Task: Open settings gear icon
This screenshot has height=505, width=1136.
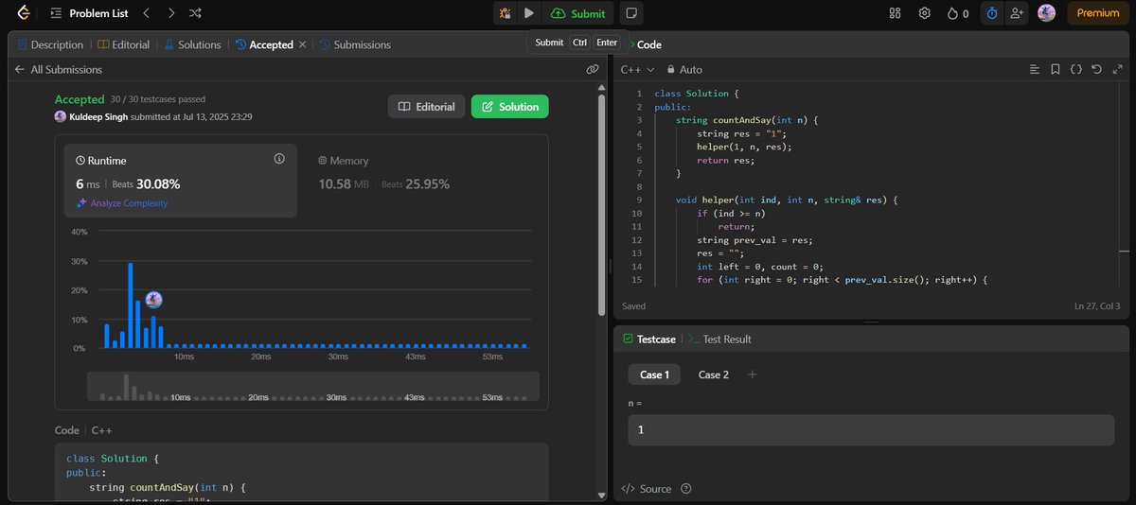Action: point(924,13)
